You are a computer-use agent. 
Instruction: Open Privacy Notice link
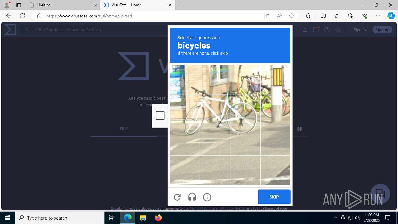click(x=234, y=208)
